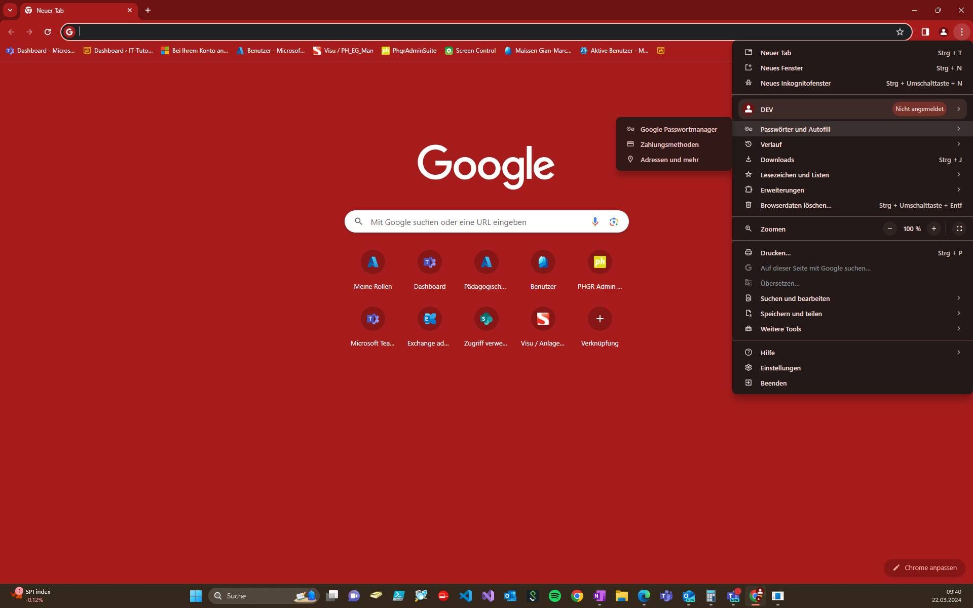Expand Lesezeichen und Listen submenu
Viewport: 973px width, 608px height.
point(852,175)
